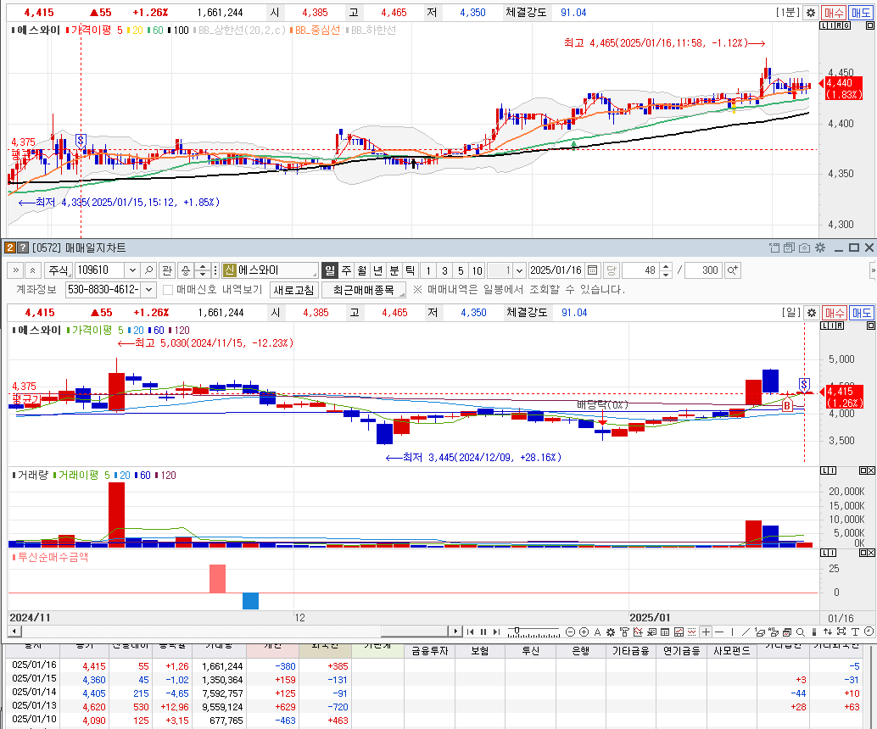Click the fit-to-screen frame icon

(x=841, y=632)
